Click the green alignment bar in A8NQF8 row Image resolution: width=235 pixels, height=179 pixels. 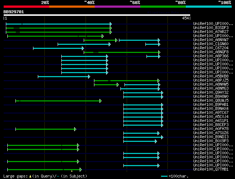(x=121, y=52)
